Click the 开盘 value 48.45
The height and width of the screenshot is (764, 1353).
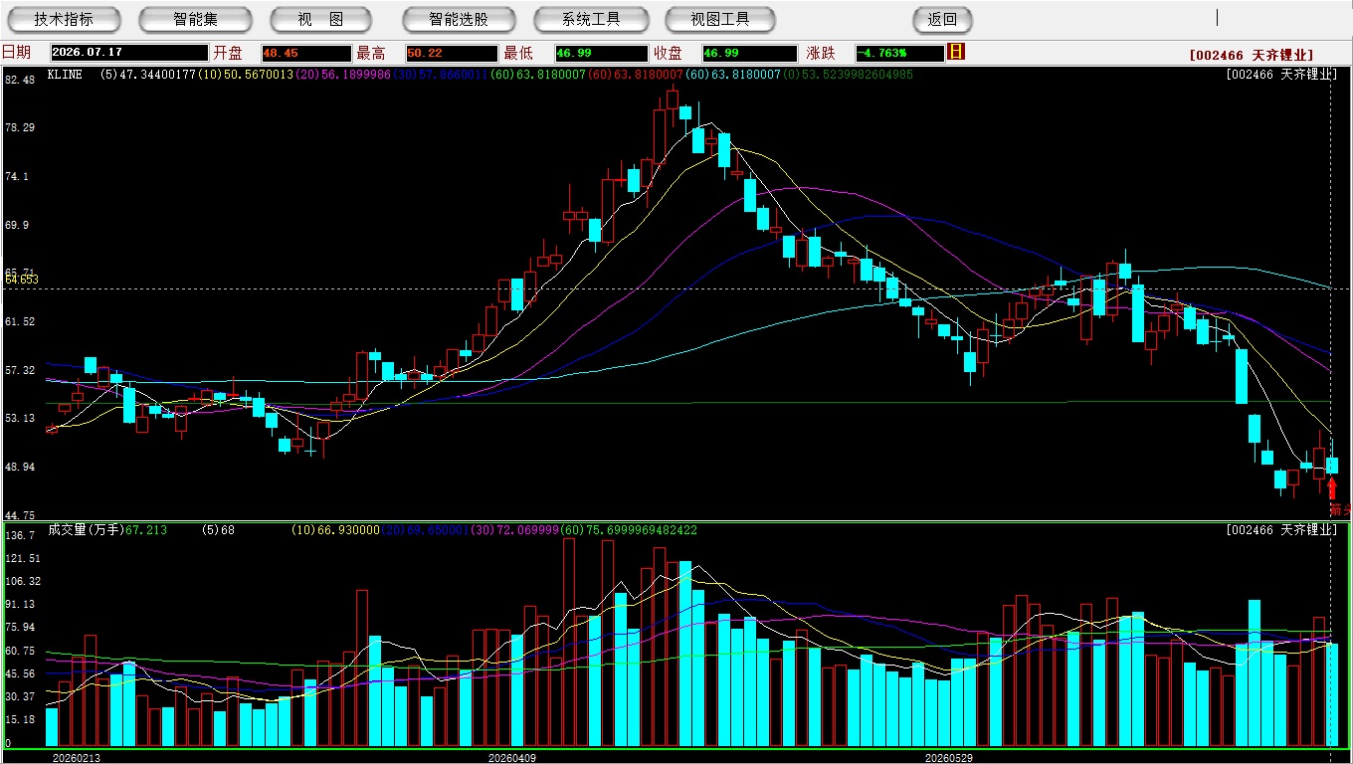tap(306, 53)
